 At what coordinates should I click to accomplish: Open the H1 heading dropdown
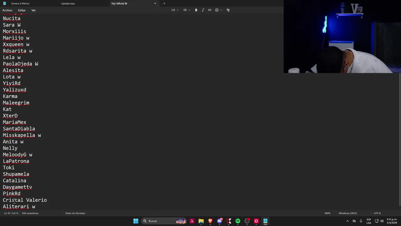click(x=175, y=10)
